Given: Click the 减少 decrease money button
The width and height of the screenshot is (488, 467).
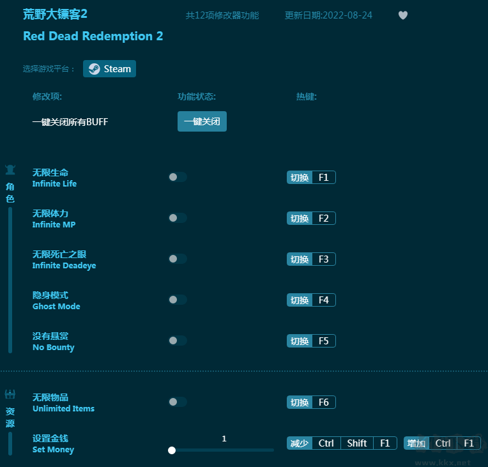Looking at the screenshot, I should coord(300,443).
